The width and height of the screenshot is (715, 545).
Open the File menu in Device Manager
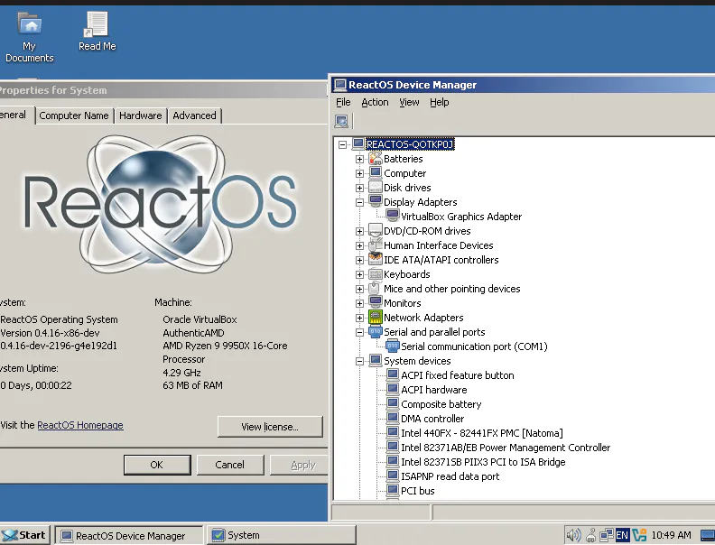pyautogui.click(x=343, y=102)
